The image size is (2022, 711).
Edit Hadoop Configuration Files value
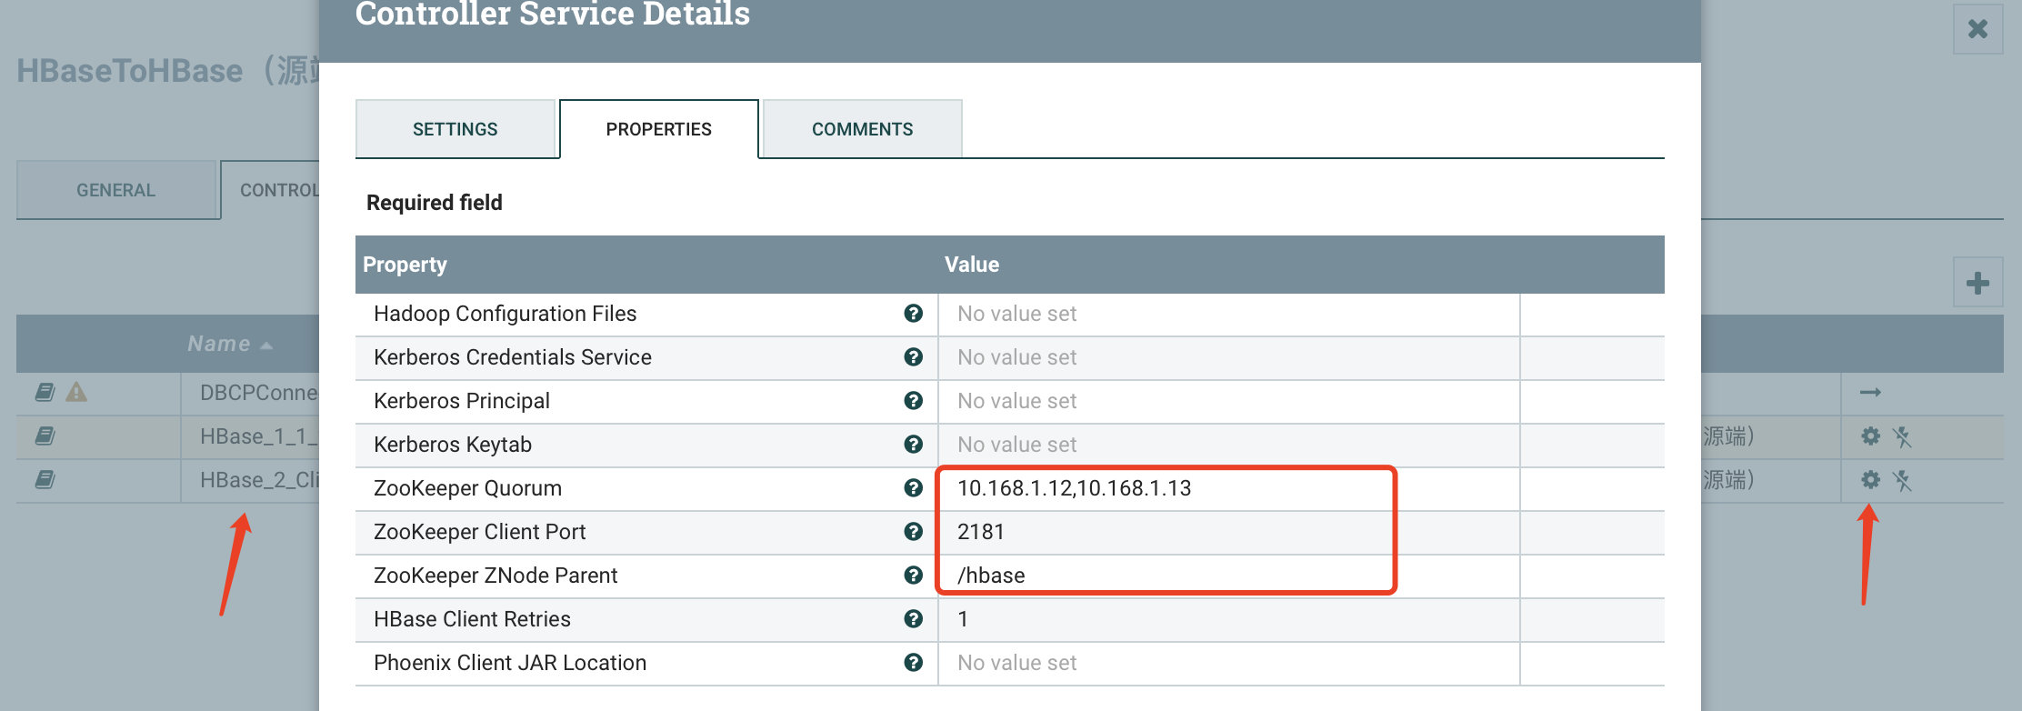click(1228, 314)
